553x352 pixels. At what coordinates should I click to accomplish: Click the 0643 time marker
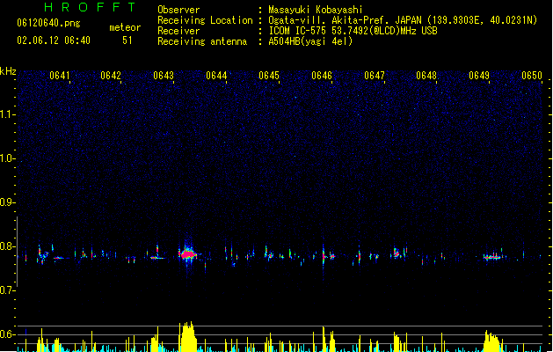tap(164, 76)
